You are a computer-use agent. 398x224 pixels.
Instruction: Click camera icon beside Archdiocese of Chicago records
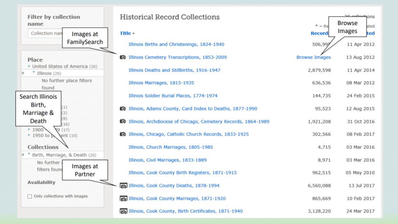[x=122, y=122]
